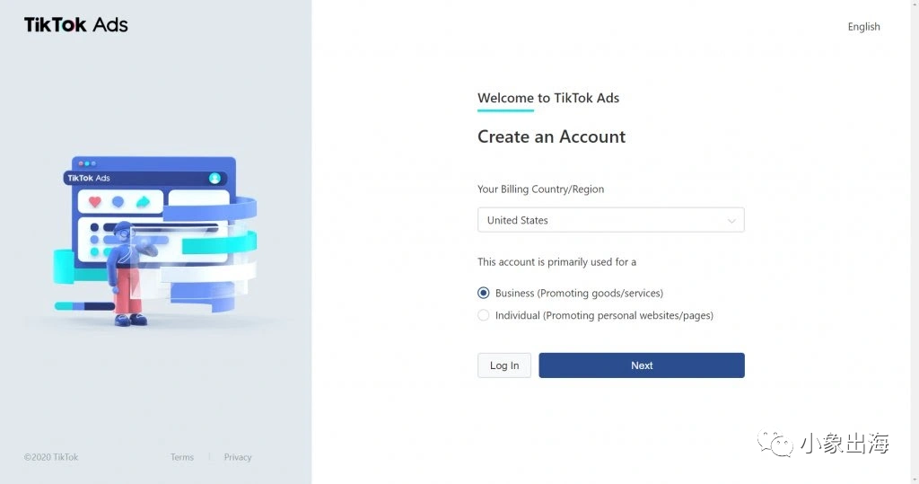Click the Welcome to TikTok Ads tab
919x484 pixels.
(548, 98)
